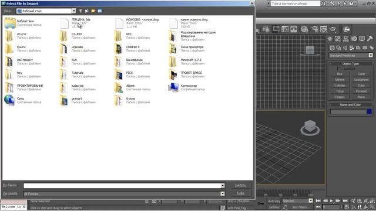
Task: Select the ИСАКОВО - копия.dwg file
Action: pyautogui.click(x=137, y=23)
